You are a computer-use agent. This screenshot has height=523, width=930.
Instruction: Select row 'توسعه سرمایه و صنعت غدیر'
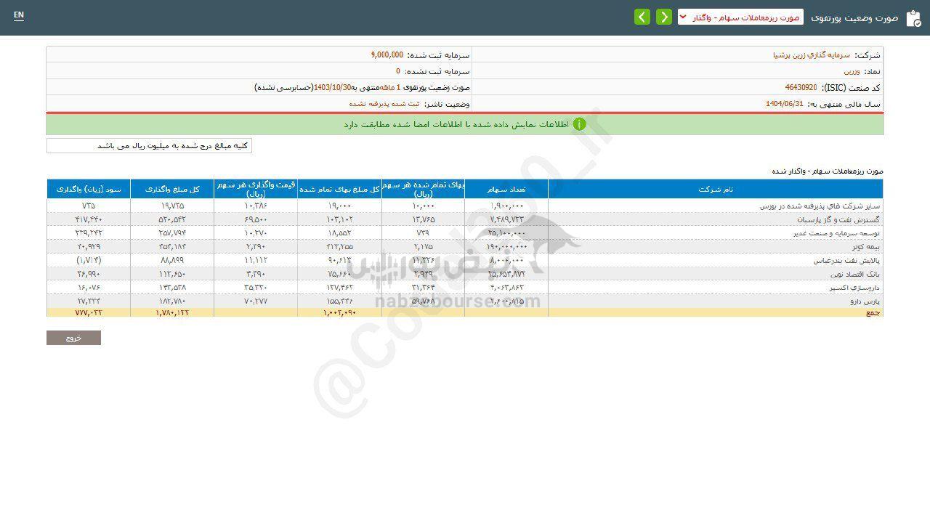point(465,233)
